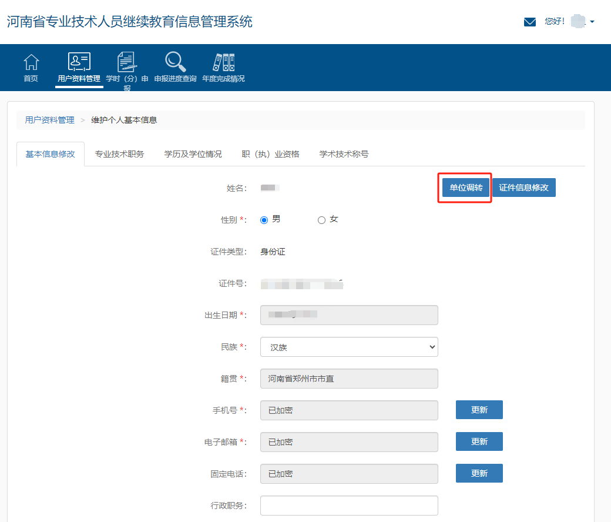The image size is (611, 522).
Task: Open 年度完成情况 binders icon
Action: coord(223,62)
